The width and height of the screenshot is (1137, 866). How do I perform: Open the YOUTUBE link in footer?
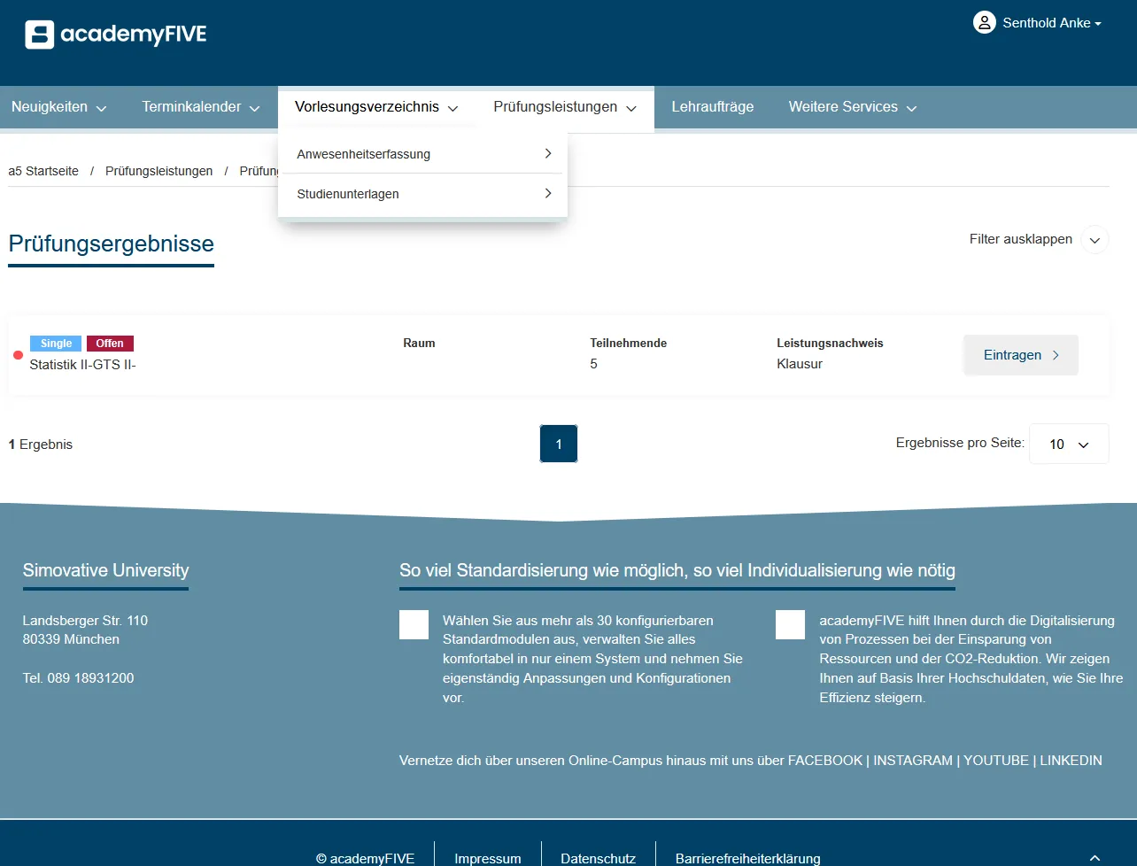(996, 761)
